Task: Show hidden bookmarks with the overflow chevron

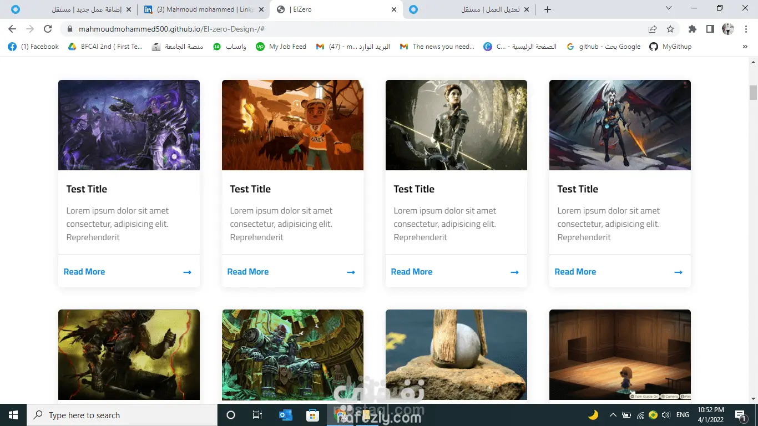Action: tap(745, 47)
